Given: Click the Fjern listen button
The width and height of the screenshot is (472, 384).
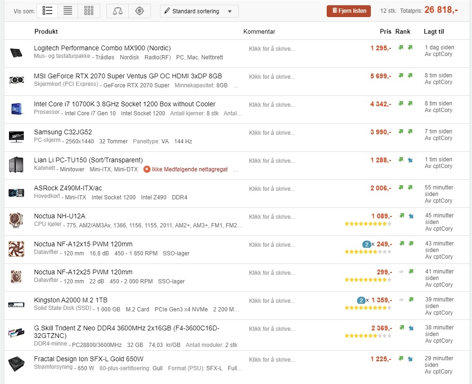Looking at the screenshot, I should pyautogui.click(x=349, y=11).
